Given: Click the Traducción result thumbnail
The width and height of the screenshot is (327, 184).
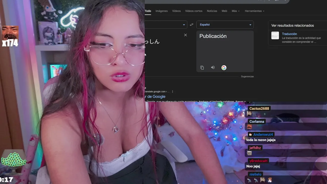Looking at the screenshot, I should [275, 35].
